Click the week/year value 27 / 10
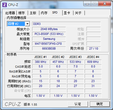Viewport: 113px width, 110px height. pyautogui.click(x=94, y=48)
